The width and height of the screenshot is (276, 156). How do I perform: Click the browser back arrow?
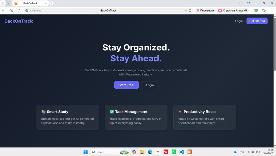coord(3,11)
